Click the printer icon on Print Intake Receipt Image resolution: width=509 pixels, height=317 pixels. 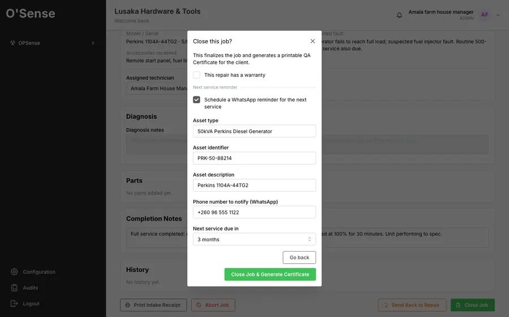[128, 305]
